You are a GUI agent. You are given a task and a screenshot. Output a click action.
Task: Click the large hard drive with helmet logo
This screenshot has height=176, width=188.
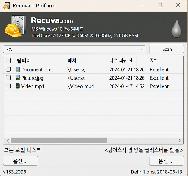15,27
